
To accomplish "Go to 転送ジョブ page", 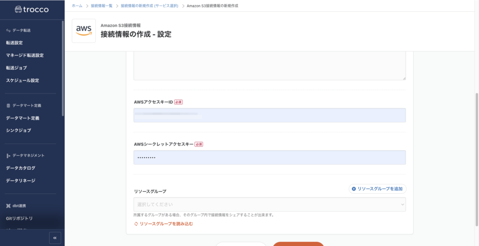I will [16, 68].
